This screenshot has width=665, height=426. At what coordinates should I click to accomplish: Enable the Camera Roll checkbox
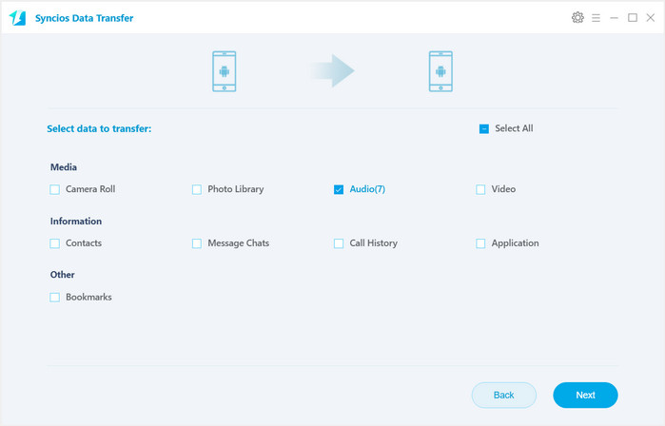pos(55,189)
